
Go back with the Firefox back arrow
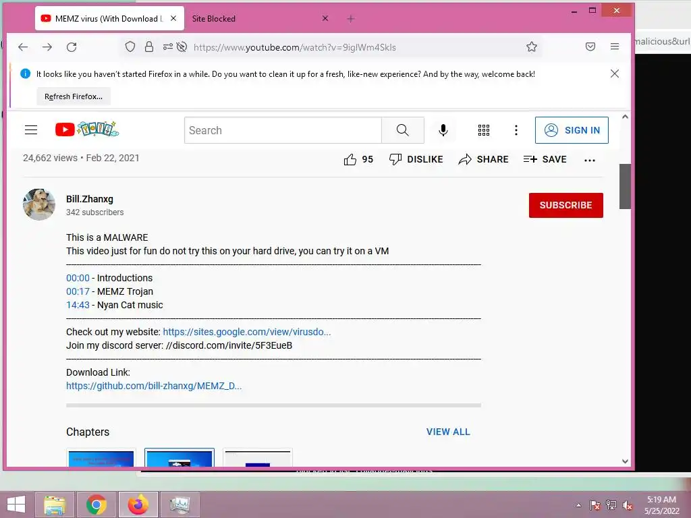point(23,47)
